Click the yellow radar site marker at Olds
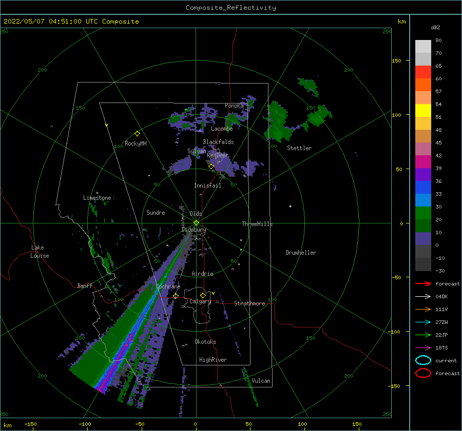Viewport: 462px width, 431px height. pos(196,223)
